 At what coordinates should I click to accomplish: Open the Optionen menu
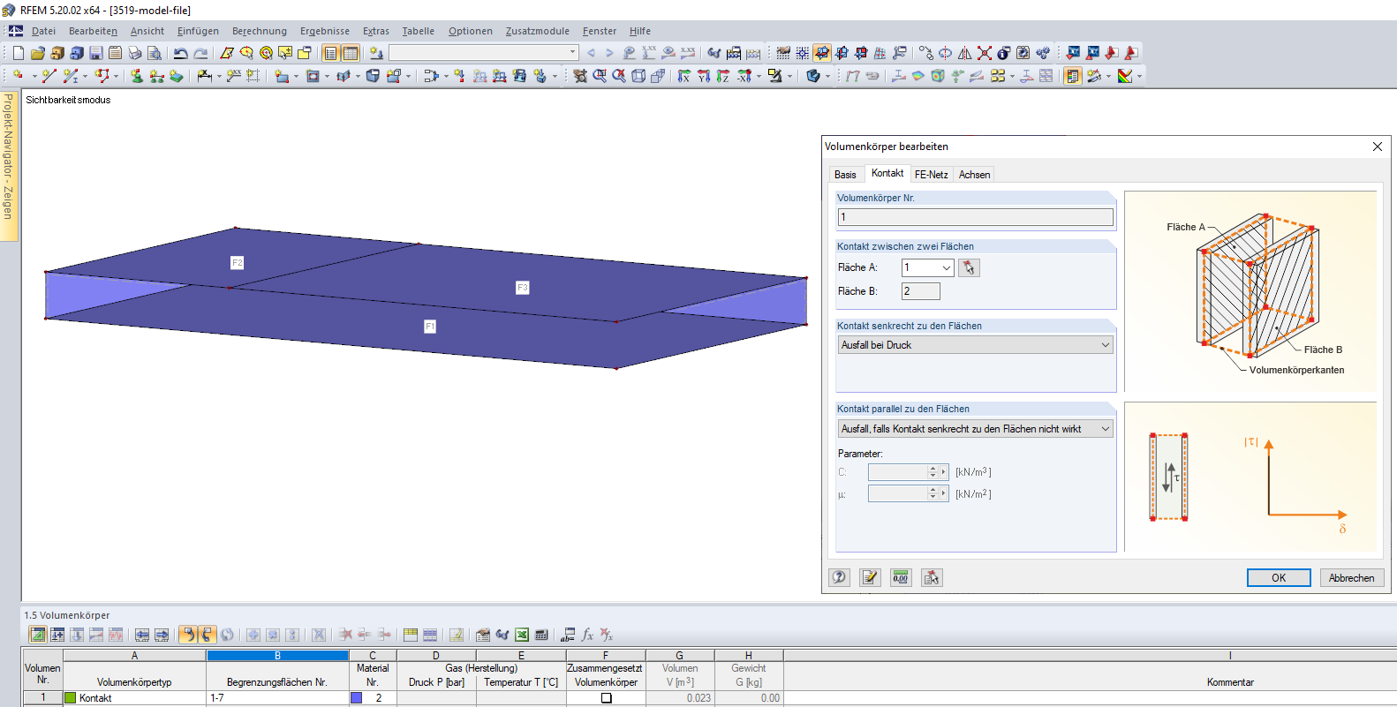click(x=471, y=31)
